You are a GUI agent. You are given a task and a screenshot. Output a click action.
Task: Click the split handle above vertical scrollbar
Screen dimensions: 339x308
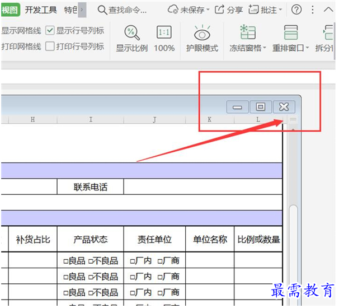293,119
